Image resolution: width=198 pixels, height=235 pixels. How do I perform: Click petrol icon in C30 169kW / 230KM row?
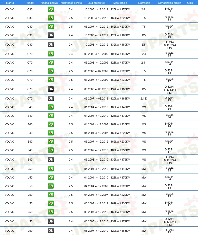point(51,27)
